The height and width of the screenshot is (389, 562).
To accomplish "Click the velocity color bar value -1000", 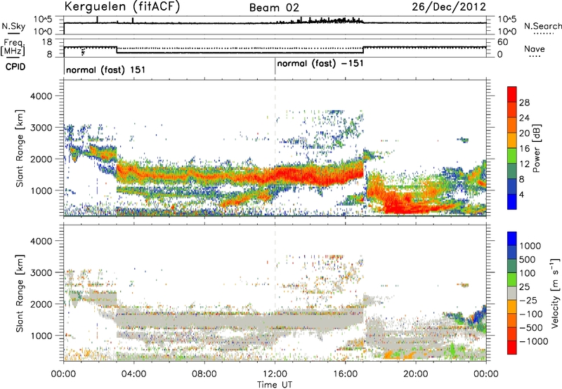I will 534,341.
